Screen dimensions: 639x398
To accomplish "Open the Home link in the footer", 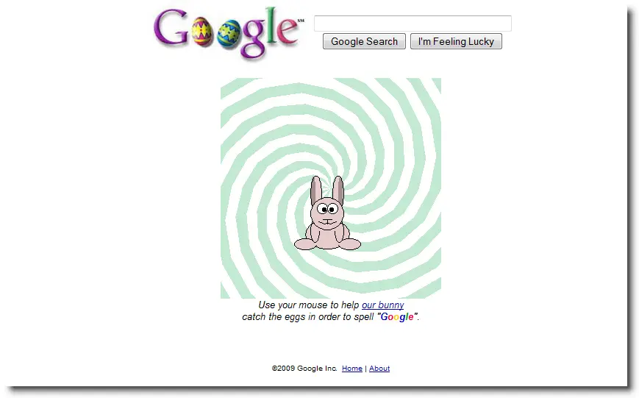I will (x=352, y=369).
